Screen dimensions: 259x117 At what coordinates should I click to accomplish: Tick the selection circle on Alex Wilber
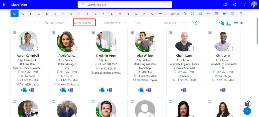152,48
